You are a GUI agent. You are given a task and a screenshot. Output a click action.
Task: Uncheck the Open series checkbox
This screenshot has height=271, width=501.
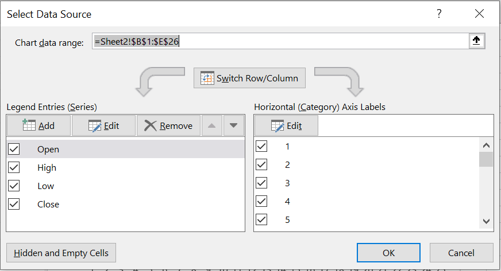coord(14,149)
